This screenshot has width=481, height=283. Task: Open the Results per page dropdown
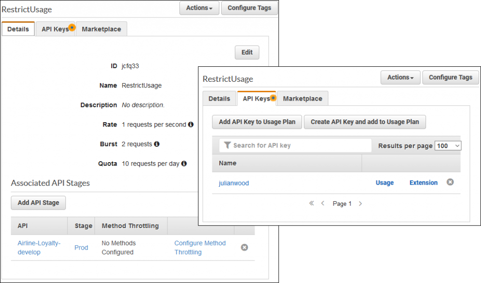(x=447, y=146)
